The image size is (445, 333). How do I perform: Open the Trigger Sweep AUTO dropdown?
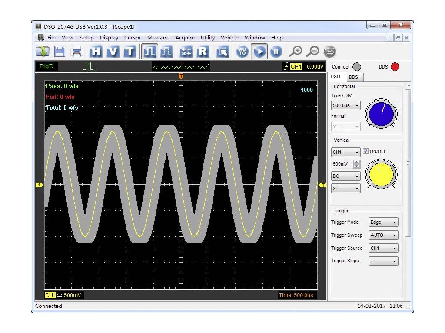383,235
